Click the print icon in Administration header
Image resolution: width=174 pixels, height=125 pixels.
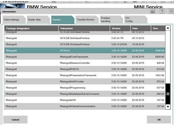(153, 11)
